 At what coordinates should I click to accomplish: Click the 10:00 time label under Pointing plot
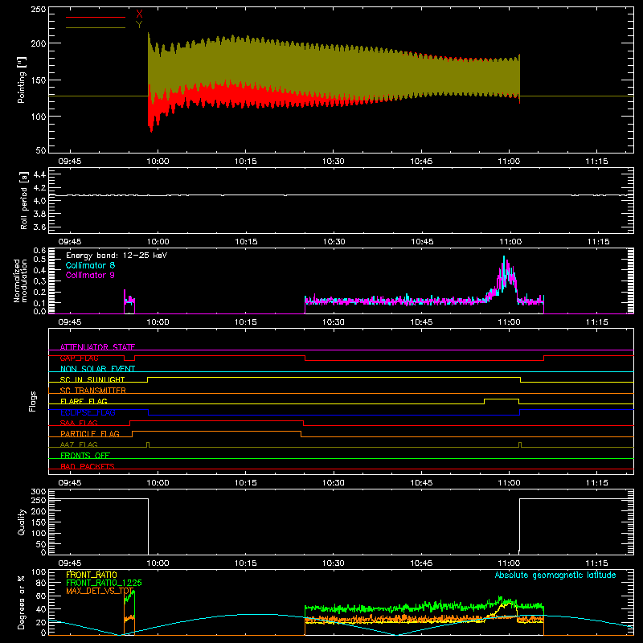(x=158, y=162)
